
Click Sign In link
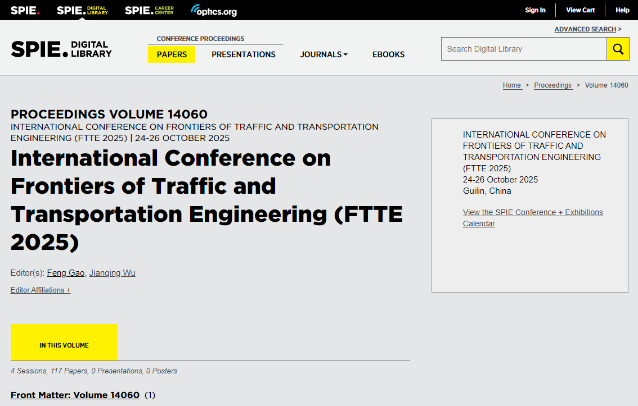535,10
